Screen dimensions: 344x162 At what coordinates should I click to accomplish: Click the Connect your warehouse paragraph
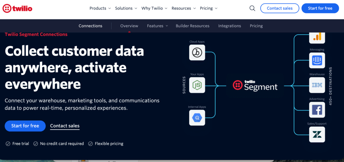click(82, 104)
